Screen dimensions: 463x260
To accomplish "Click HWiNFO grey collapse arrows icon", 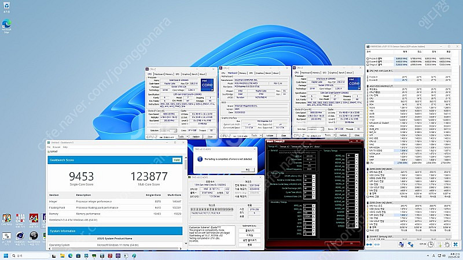I will point(377,244).
